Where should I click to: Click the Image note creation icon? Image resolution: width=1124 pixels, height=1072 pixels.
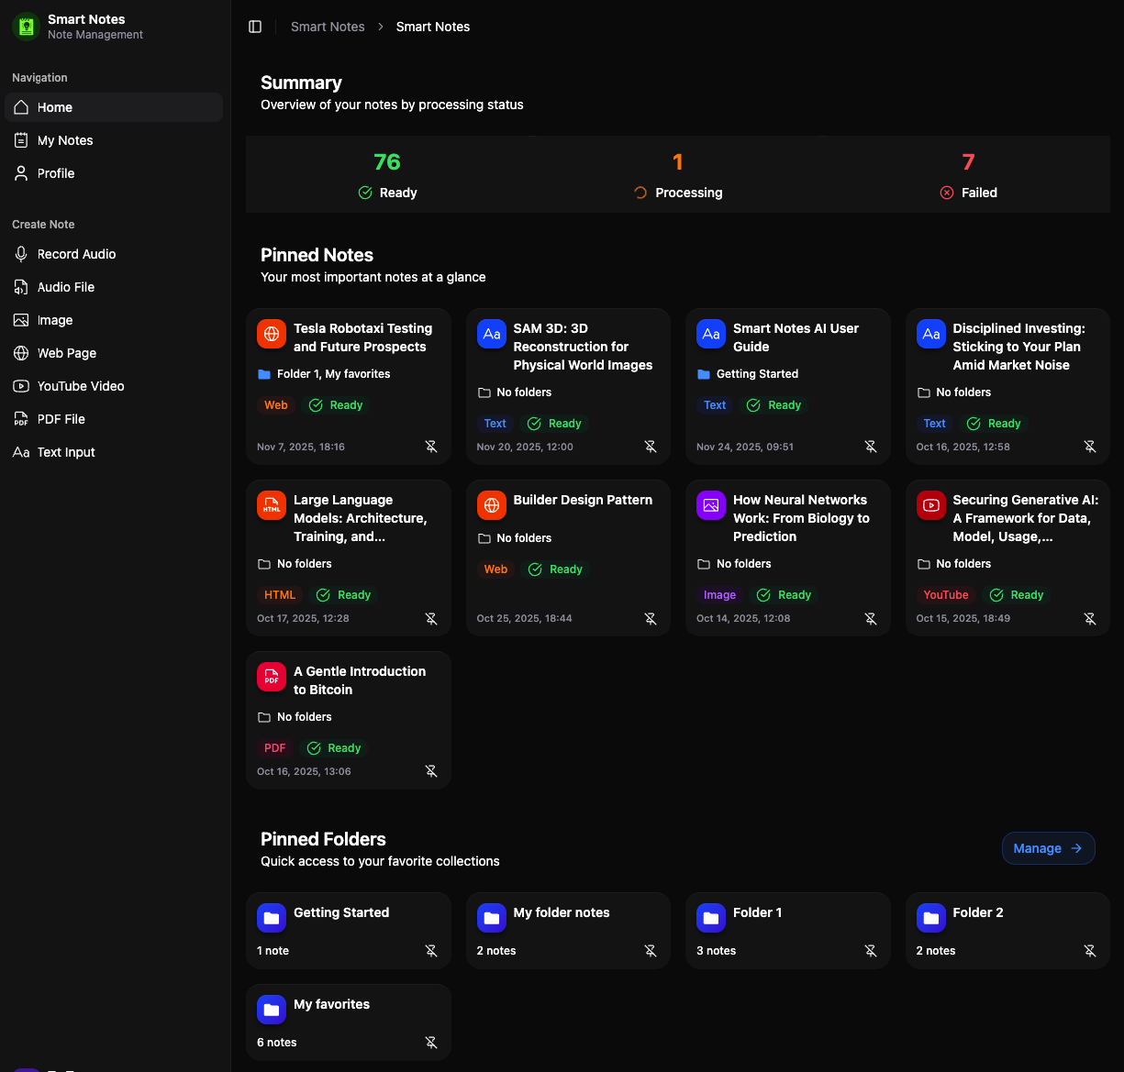point(21,320)
